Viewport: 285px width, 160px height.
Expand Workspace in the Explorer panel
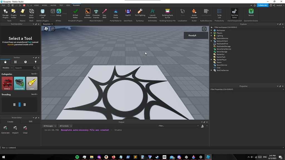point(212,30)
